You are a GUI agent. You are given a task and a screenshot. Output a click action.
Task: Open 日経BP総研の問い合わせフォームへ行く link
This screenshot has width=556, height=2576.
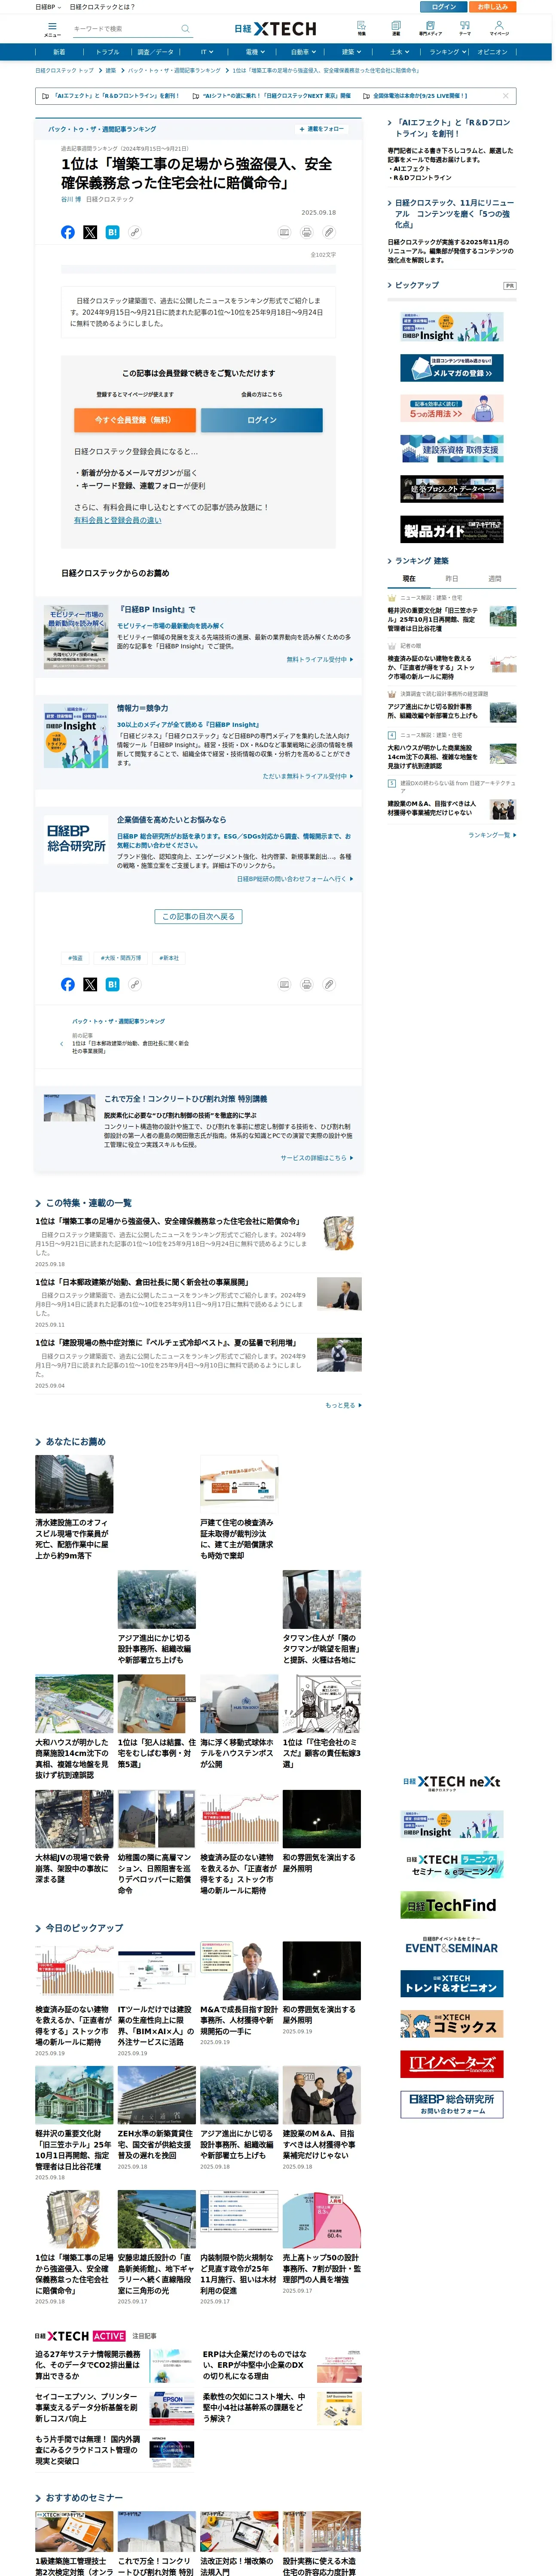(295, 879)
